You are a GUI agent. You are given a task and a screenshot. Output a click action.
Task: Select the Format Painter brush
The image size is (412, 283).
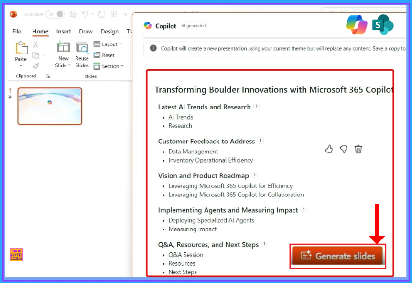(x=36, y=65)
